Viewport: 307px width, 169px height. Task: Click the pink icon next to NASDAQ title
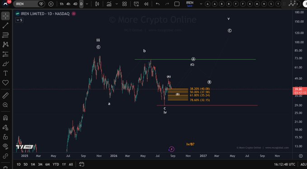(x=74, y=14)
